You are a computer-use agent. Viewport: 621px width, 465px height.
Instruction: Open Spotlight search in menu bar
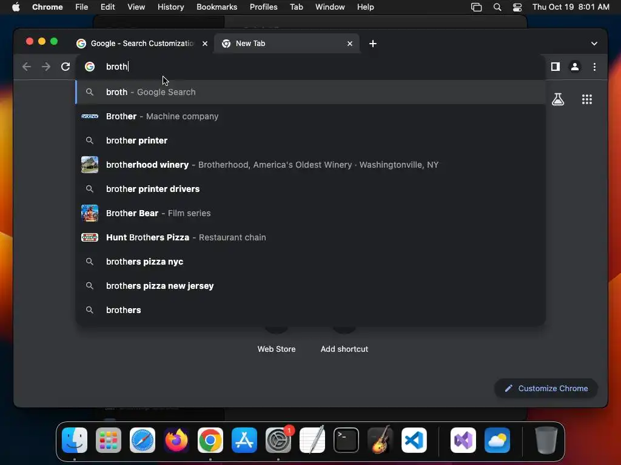coord(497,7)
